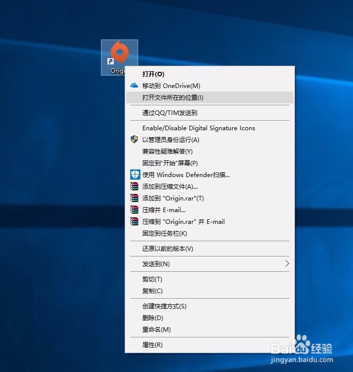Click the WinRAR icon beside 添加到压缩文件(A)...
This screenshot has height=372, width=353.
(134, 186)
